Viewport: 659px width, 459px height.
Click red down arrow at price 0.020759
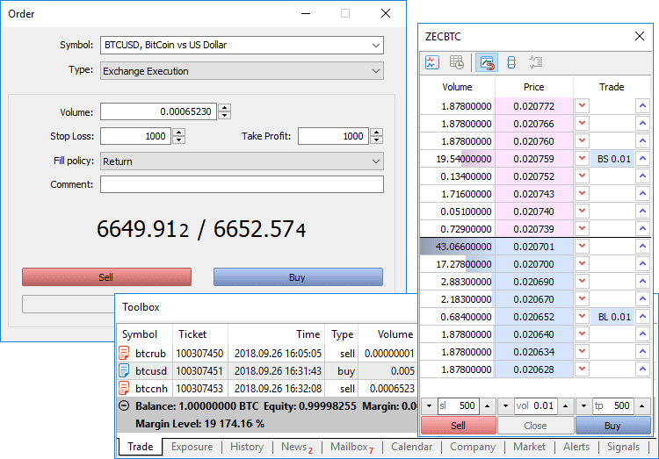click(x=582, y=159)
